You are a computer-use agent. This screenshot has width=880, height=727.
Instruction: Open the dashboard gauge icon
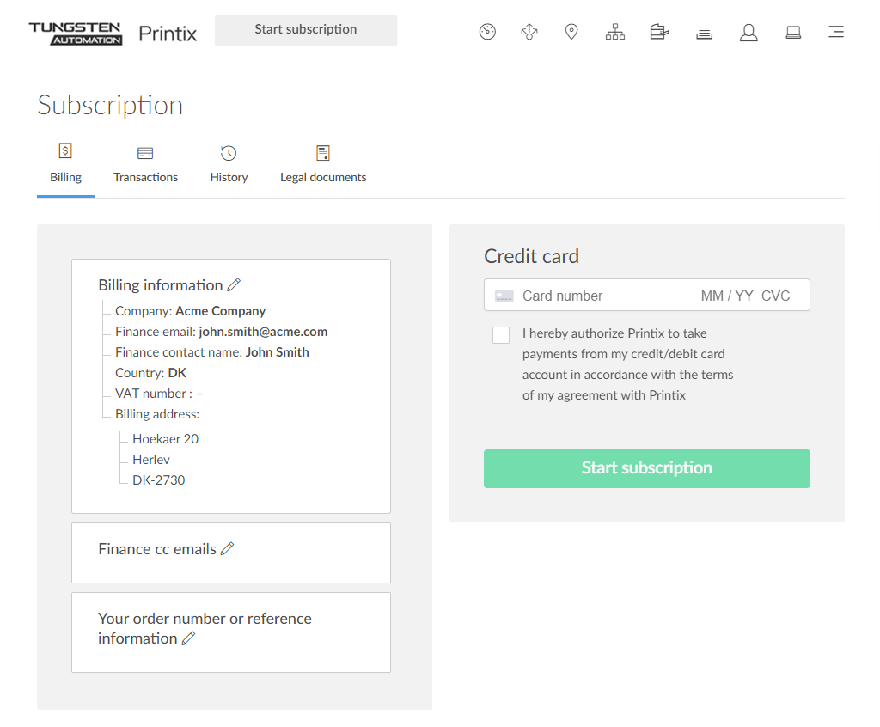[x=487, y=33]
